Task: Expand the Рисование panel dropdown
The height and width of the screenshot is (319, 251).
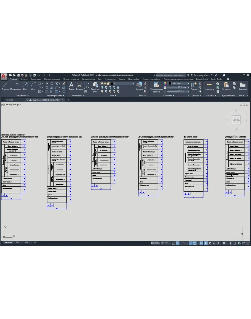Action: pyautogui.click(x=22, y=96)
